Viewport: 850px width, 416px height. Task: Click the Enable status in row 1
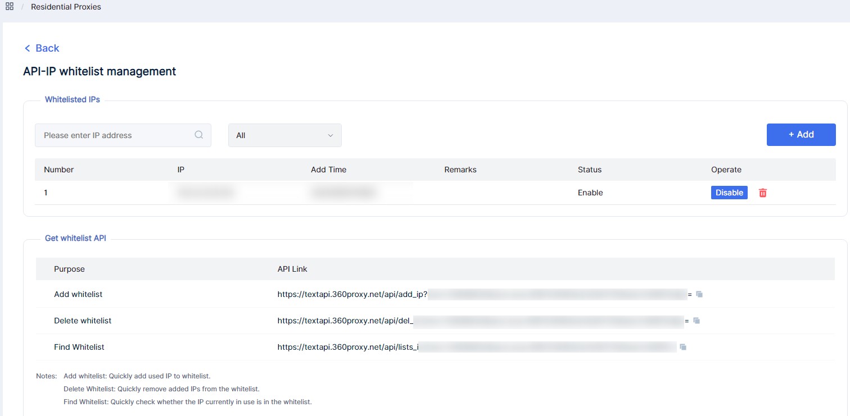coord(590,193)
